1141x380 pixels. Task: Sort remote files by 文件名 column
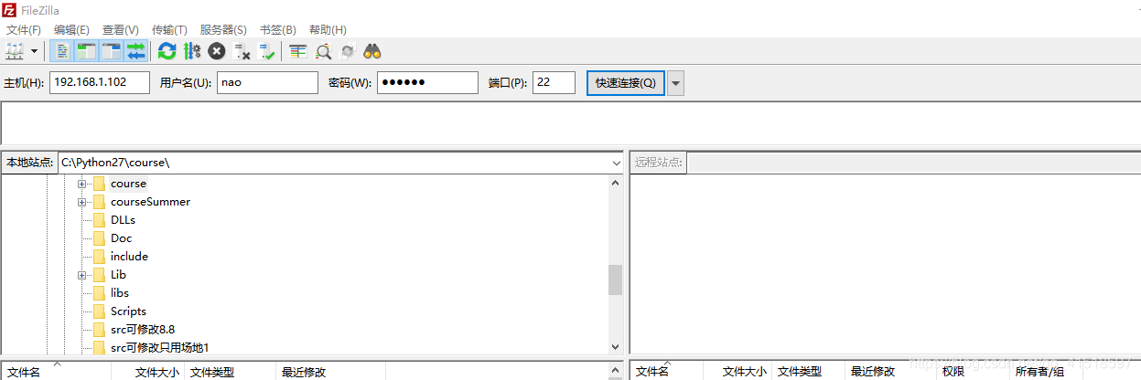(667, 372)
